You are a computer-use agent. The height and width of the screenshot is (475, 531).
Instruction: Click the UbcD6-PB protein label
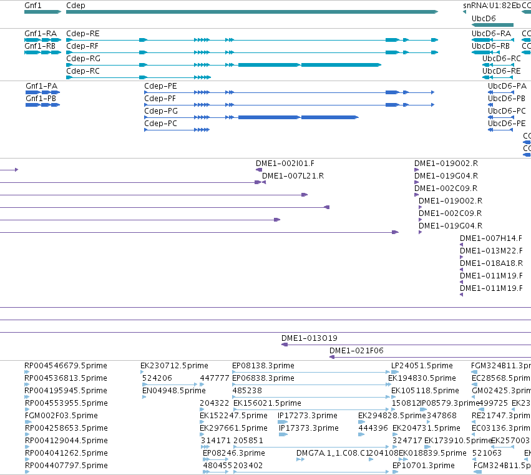tap(507, 98)
